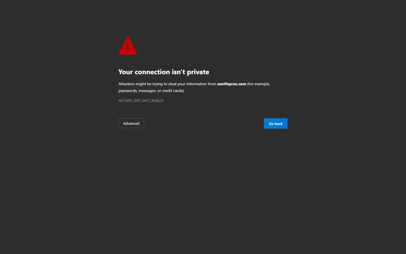406x254 pixels.
Task: Click the "NET::" prefix of the error
Action: click(x=122, y=101)
